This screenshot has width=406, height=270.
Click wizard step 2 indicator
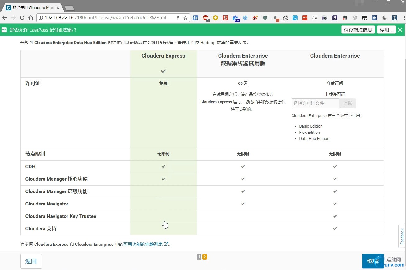pyautogui.click(x=205, y=257)
